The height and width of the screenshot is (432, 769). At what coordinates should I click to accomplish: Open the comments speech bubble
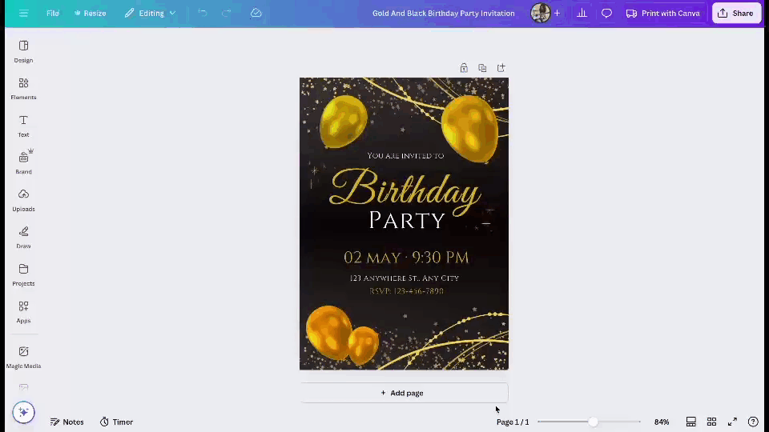coord(606,14)
